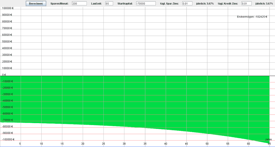
Task: Click the Sparen/Monat label
Action: 59,4
